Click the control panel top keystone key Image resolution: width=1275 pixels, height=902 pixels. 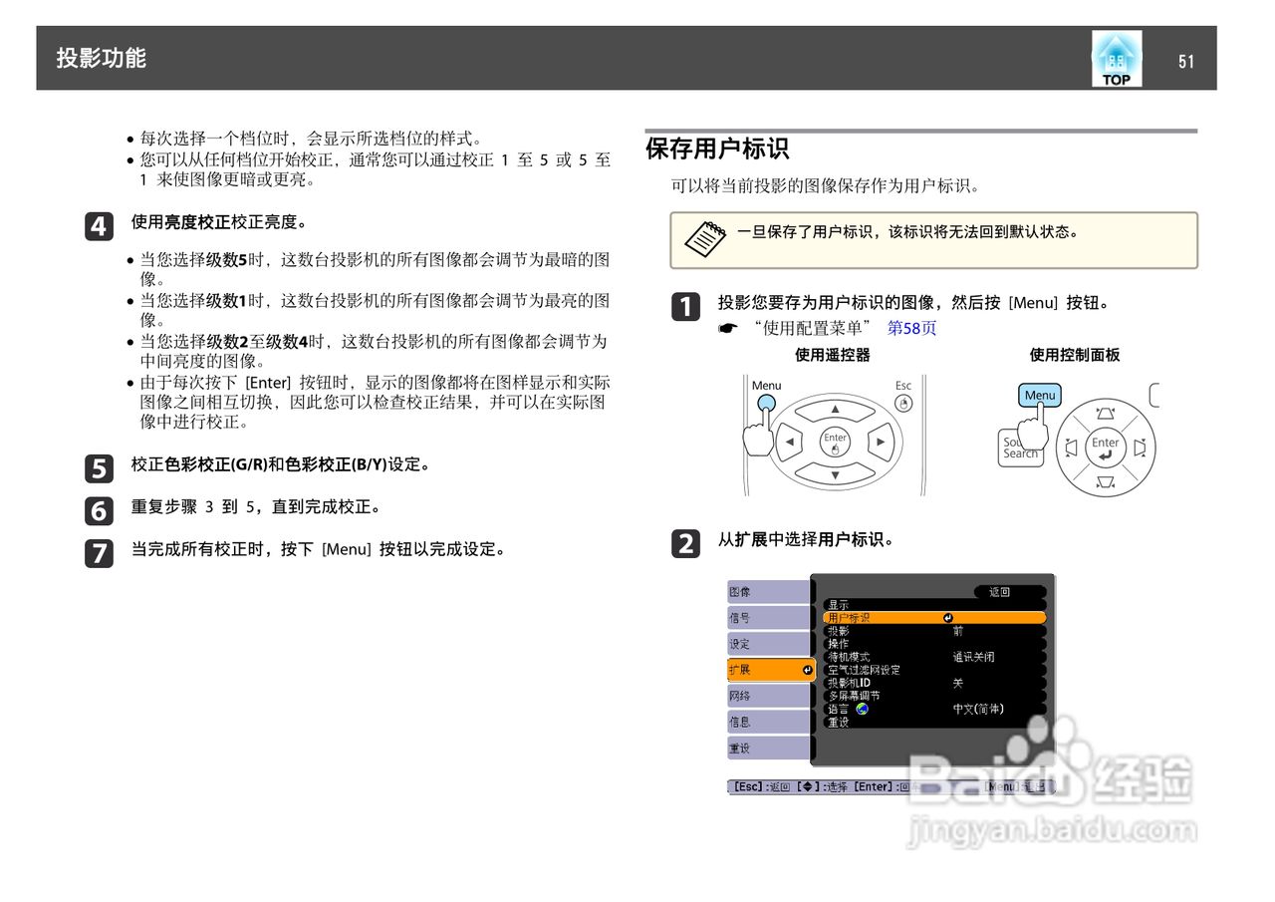(x=1105, y=412)
